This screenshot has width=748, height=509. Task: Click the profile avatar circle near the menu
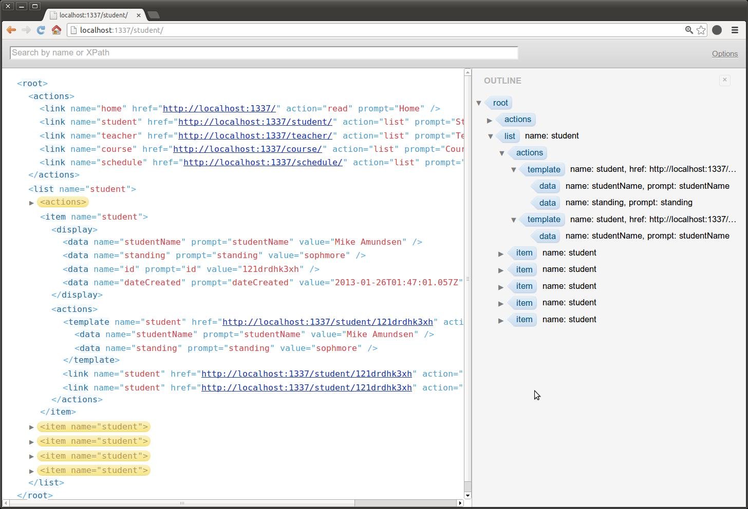(x=717, y=30)
